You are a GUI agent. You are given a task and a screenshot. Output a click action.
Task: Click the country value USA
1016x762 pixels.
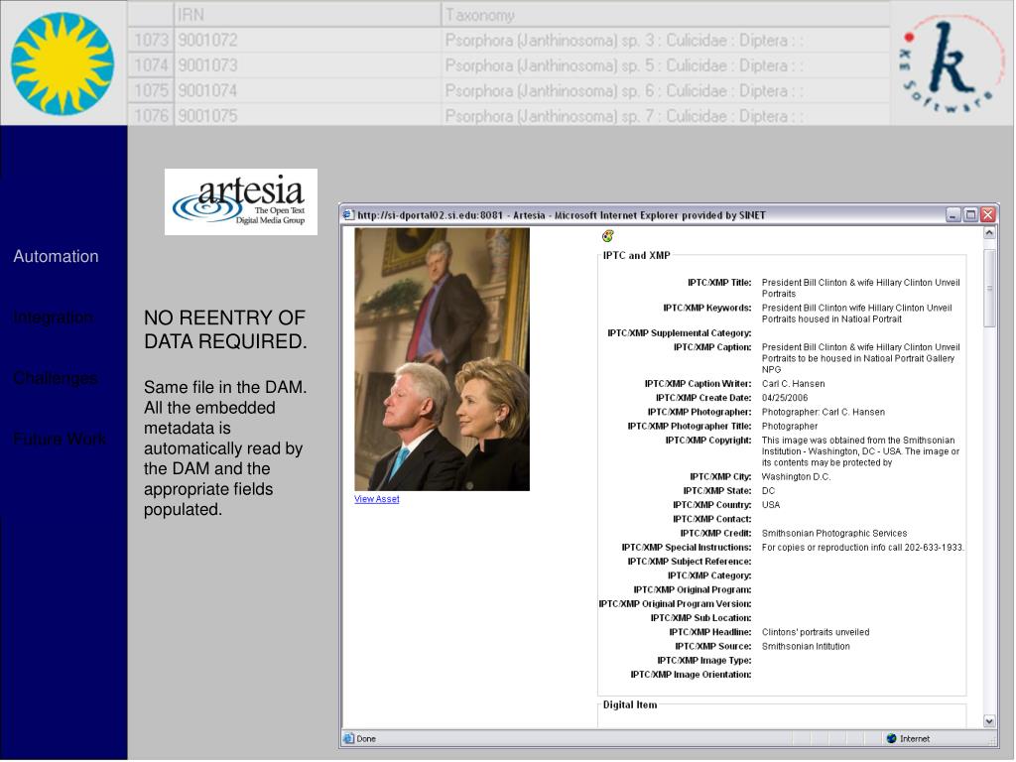(771, 505)
